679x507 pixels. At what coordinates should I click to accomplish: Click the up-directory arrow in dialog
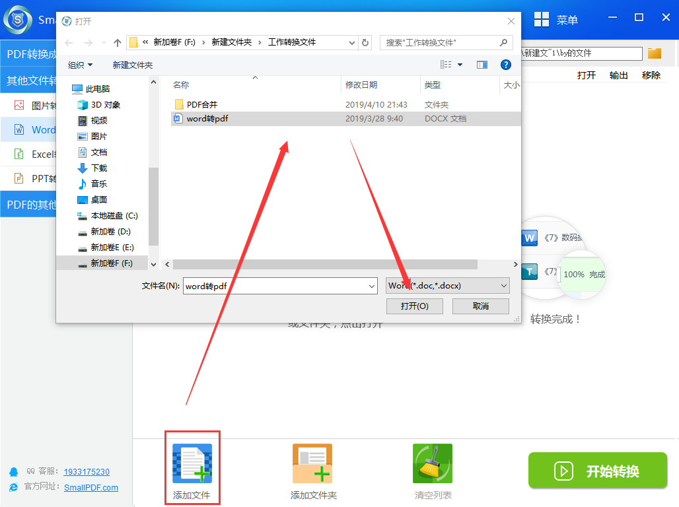118,43
